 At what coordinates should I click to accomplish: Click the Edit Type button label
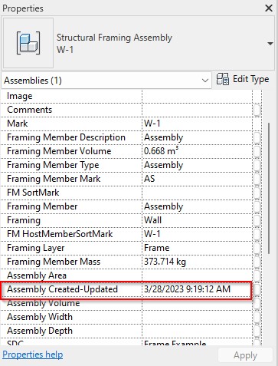pos(251,79)
